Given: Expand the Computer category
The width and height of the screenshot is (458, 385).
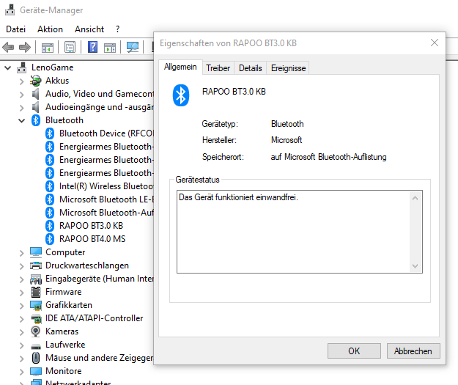Looking at the screenshot, I should pos(21,253).
